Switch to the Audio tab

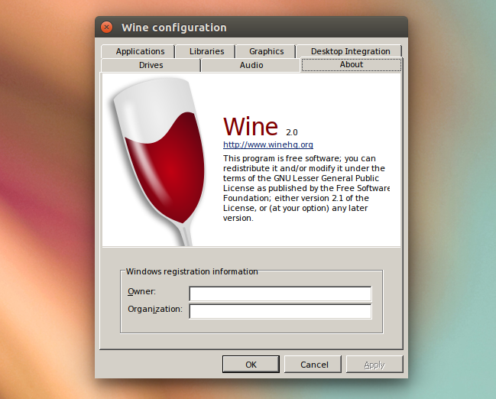(x=251, y=65)
